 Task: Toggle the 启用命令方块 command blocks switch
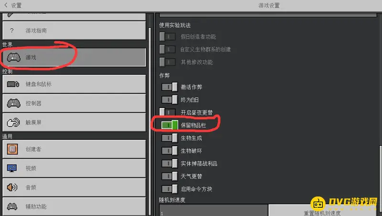170,189
